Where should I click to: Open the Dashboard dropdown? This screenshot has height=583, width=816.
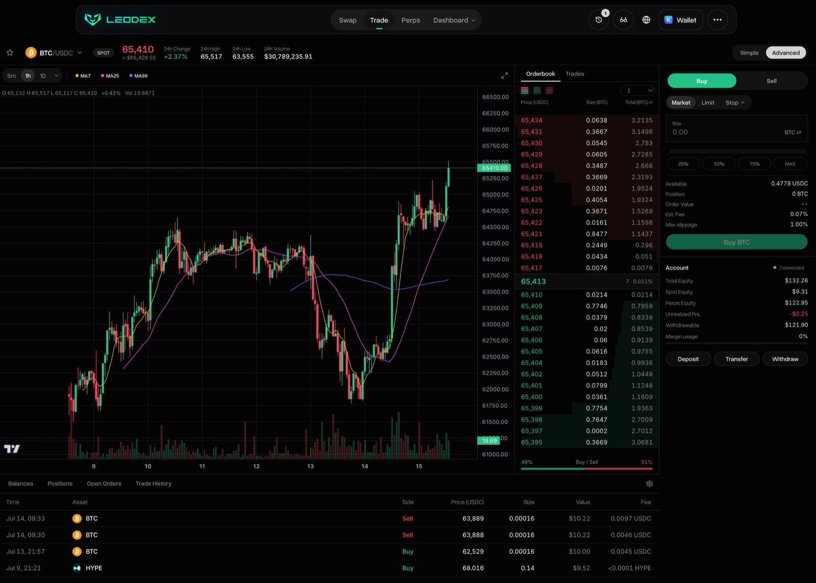454,20
